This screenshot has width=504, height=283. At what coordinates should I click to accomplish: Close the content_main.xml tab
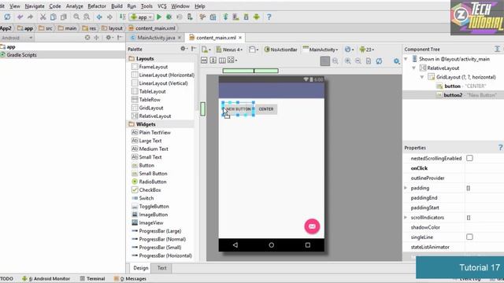point(240,38)
